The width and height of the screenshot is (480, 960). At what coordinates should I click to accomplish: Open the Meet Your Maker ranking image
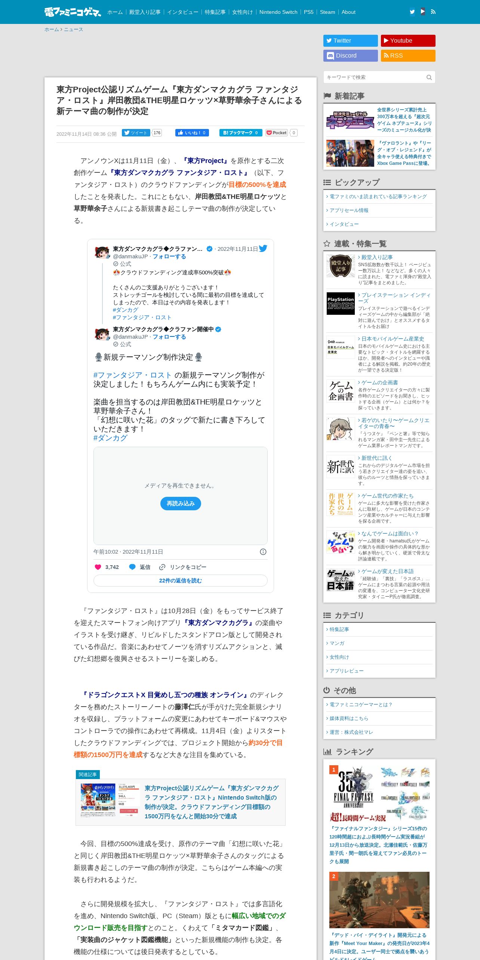pyautogui.click(x=379, y=900)
